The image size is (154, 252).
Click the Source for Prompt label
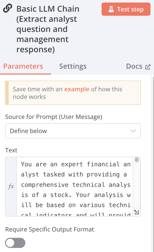(x=54, y=117)
